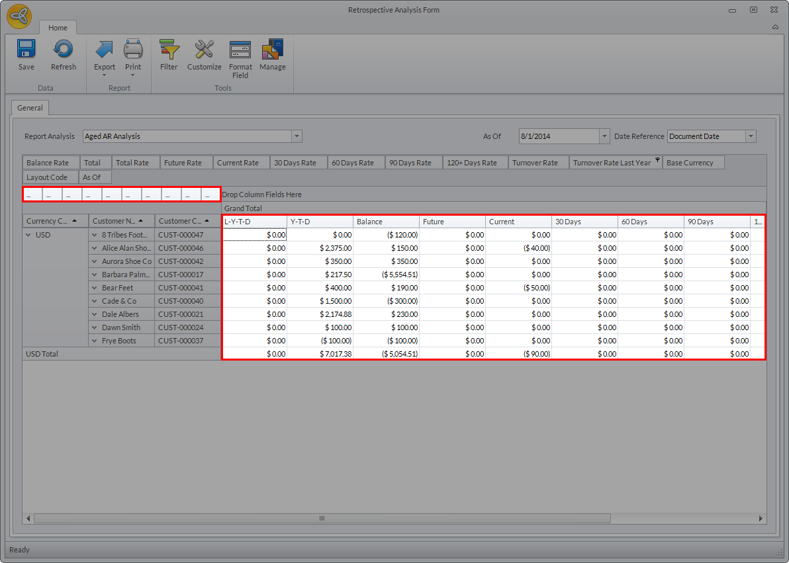Click the Turnover Rate Last Year field
The image size is (789, 563).
tap(612, 163)
